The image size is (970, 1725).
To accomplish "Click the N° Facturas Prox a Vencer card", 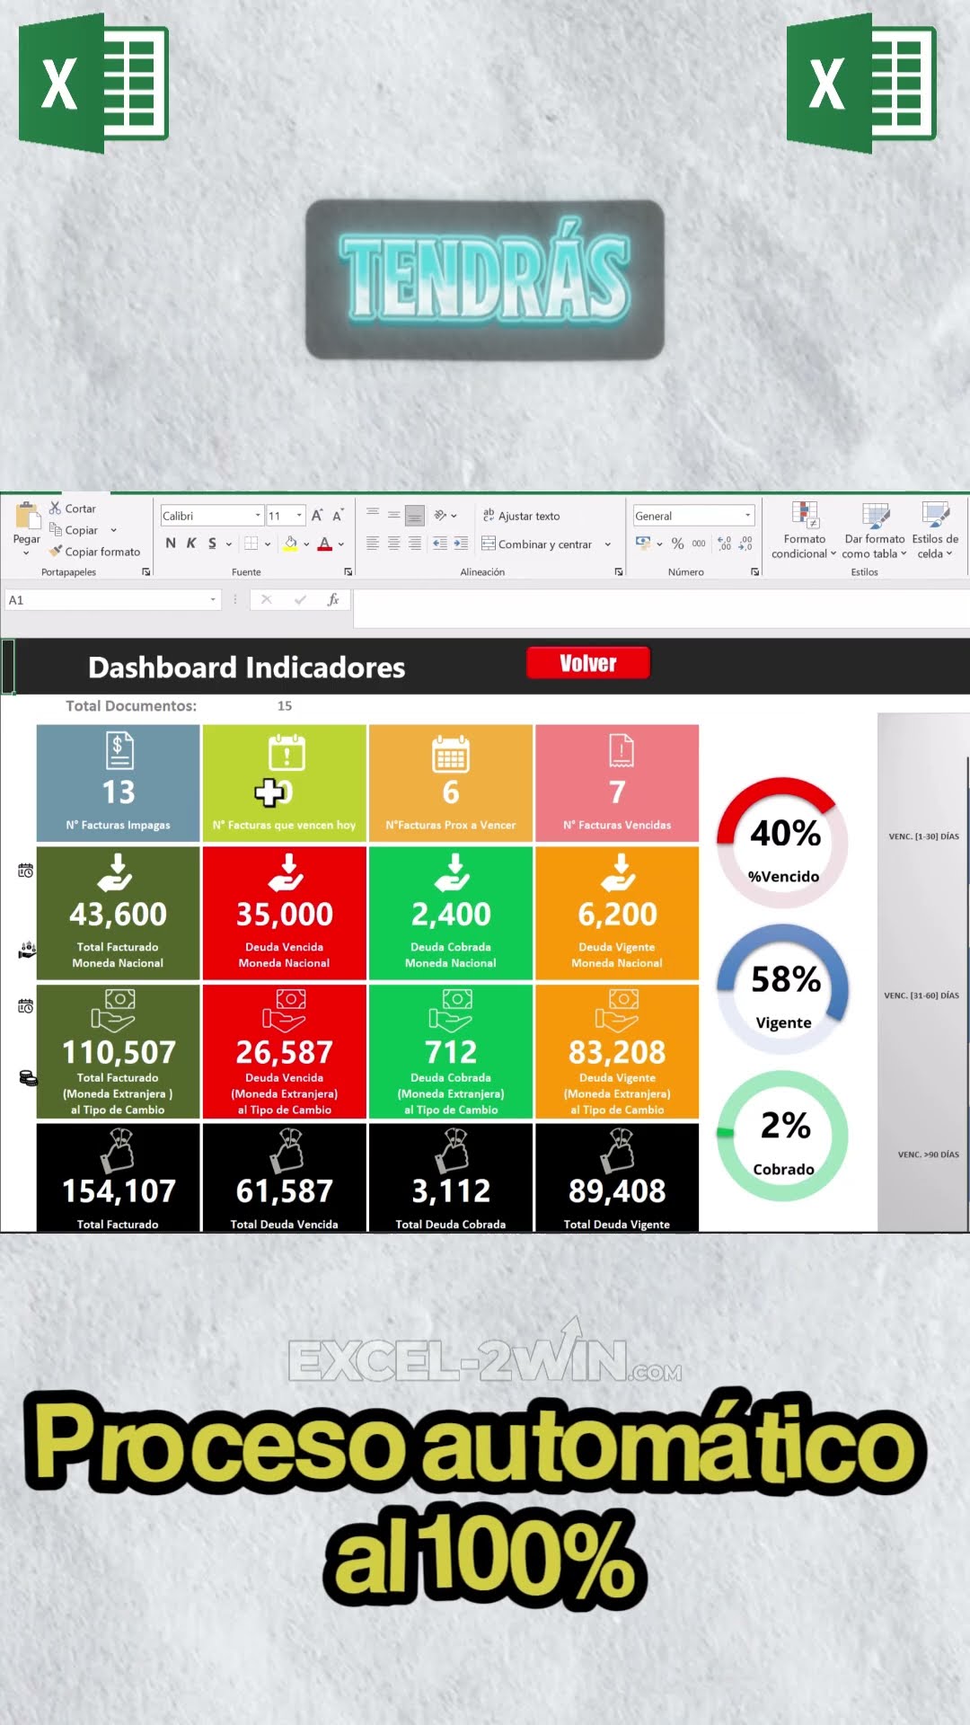I will (451, 783).
